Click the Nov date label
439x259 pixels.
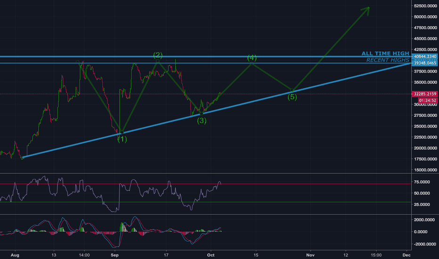310,255
